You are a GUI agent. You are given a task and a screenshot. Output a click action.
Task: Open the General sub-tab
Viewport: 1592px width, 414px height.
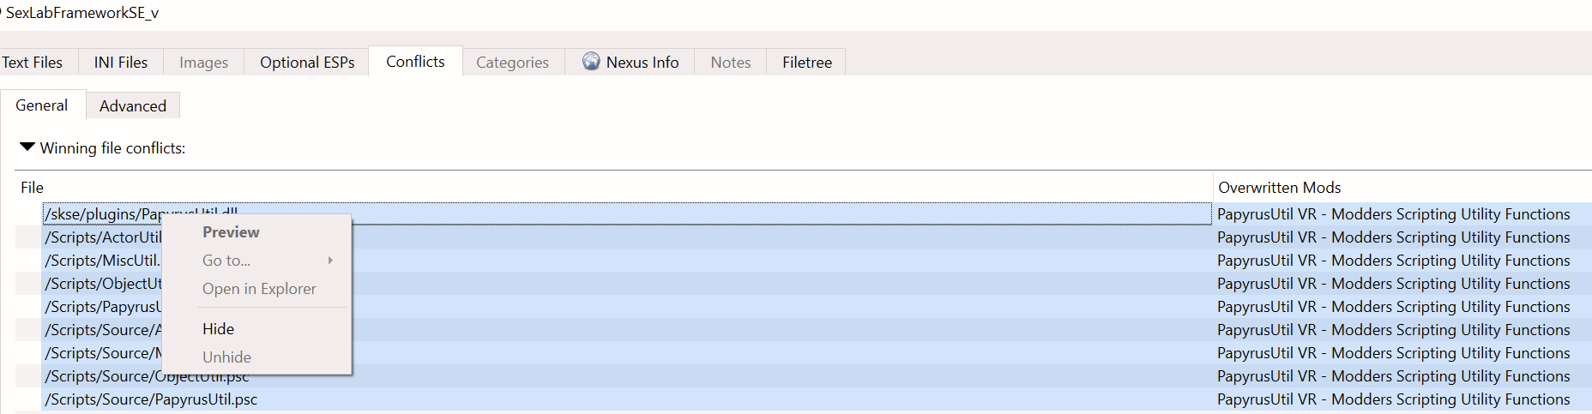[x=42, y=105]
